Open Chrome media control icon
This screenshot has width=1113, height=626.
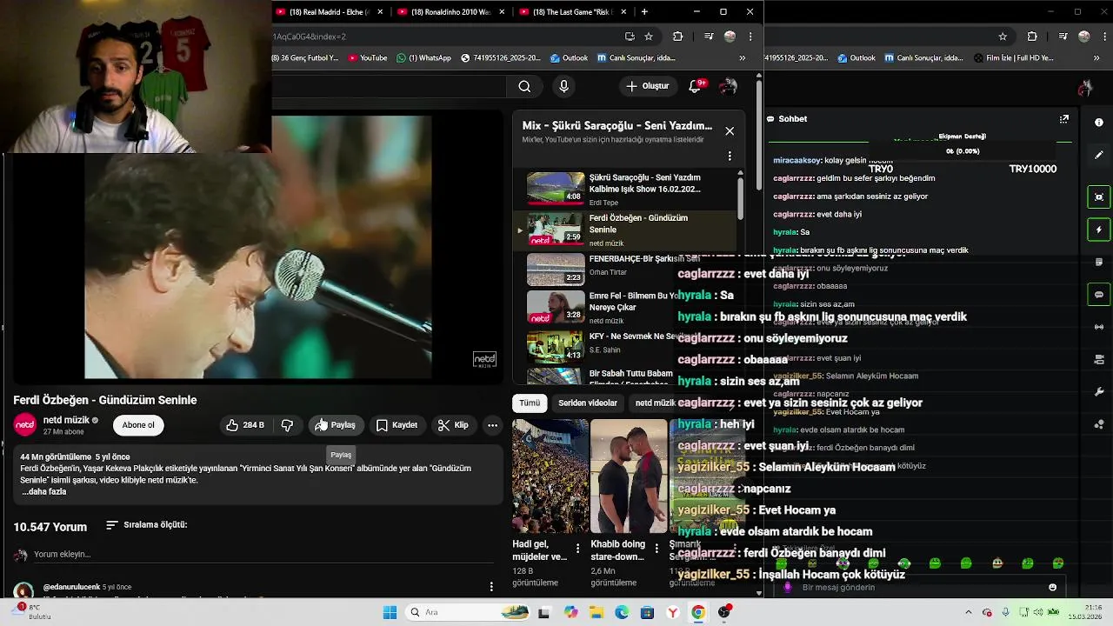coord(709,37)
